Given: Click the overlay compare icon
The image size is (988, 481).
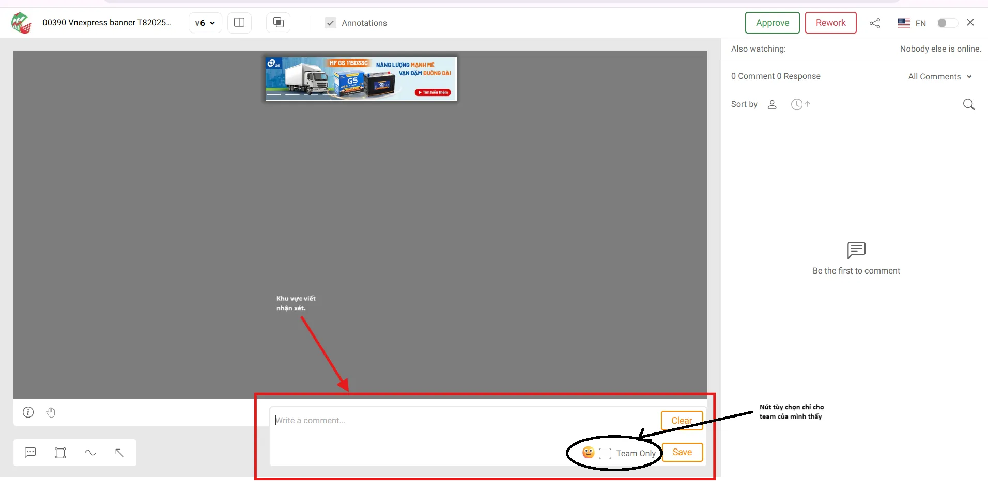Looking at the screenshot, I should 279,23.
